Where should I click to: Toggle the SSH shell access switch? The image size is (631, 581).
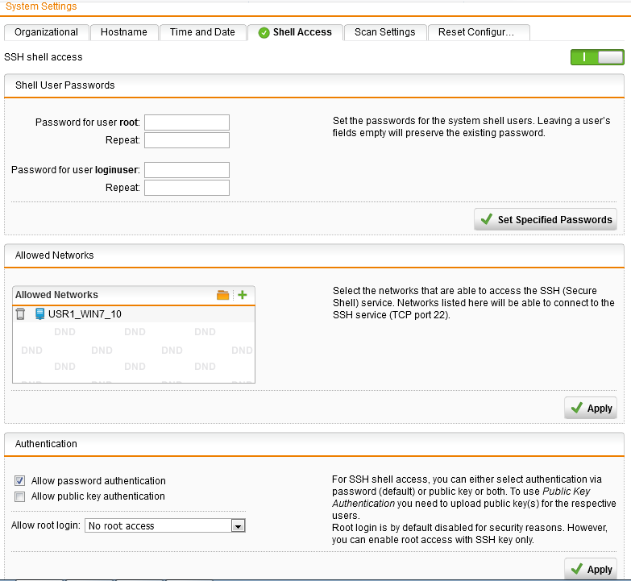596,57
